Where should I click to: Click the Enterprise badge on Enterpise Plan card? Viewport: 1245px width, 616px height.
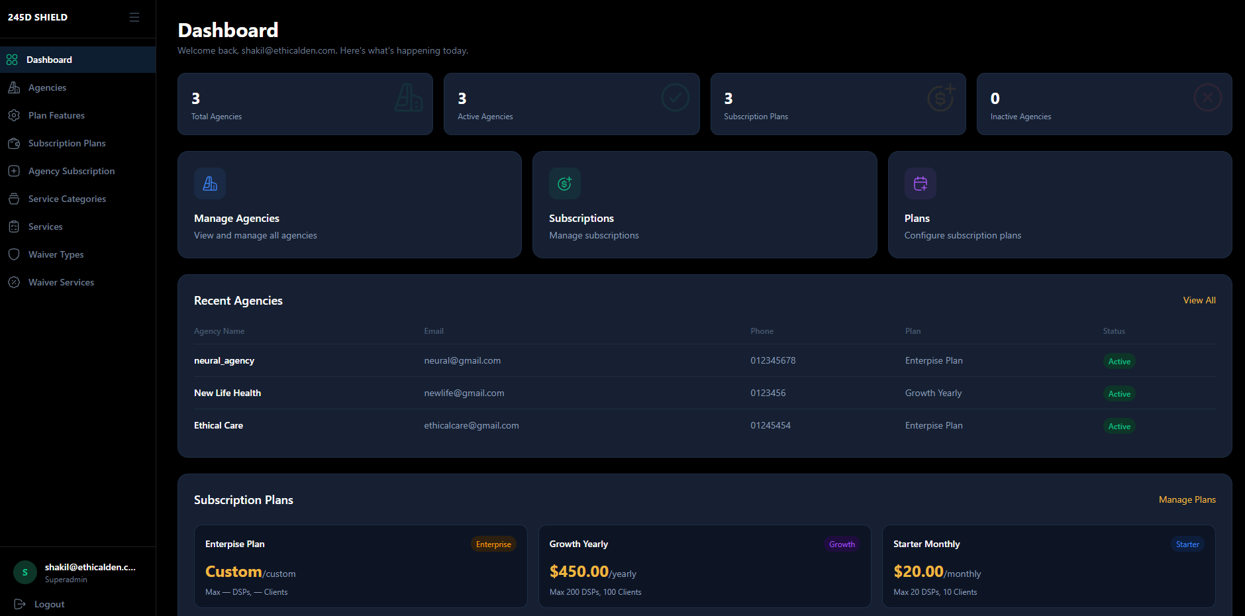pos(493,544)
